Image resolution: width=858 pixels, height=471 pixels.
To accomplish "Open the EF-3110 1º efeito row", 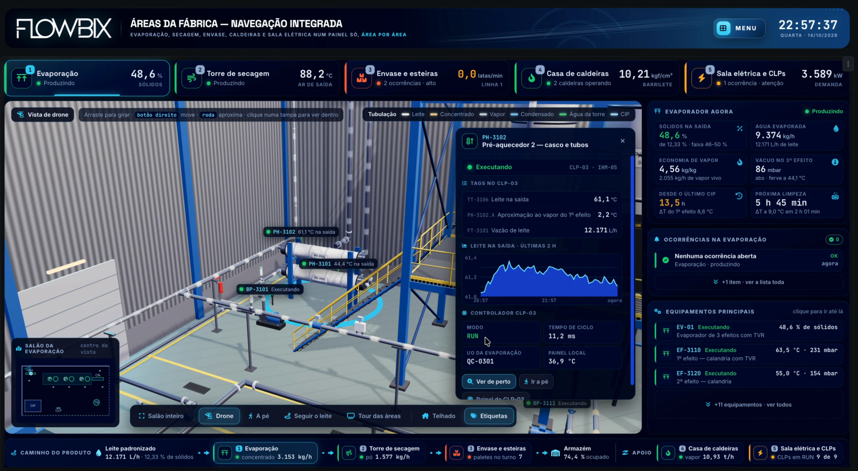I will 749,354.
